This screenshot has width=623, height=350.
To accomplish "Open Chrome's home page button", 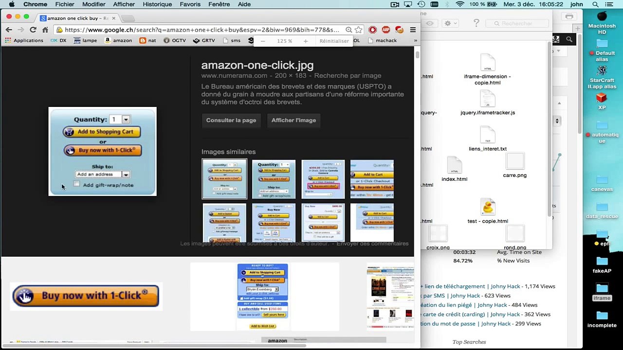I will pyautogui.click(x=45, y=30).
